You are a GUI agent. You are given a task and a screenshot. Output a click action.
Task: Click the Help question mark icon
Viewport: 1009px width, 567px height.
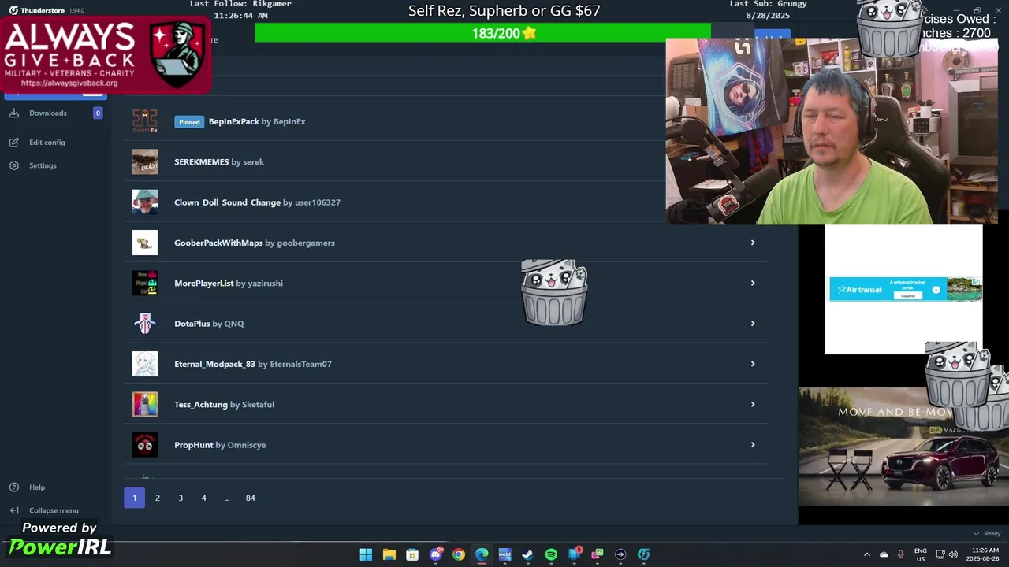pyautogui.click(x=14, y=487)
